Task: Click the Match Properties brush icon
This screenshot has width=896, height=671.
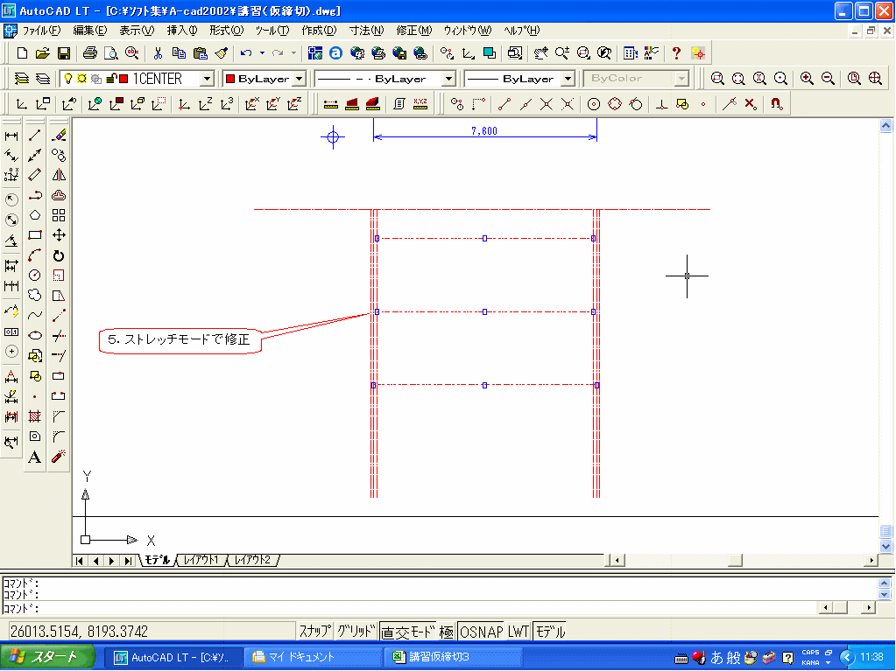Action: [x=221, y=53]
